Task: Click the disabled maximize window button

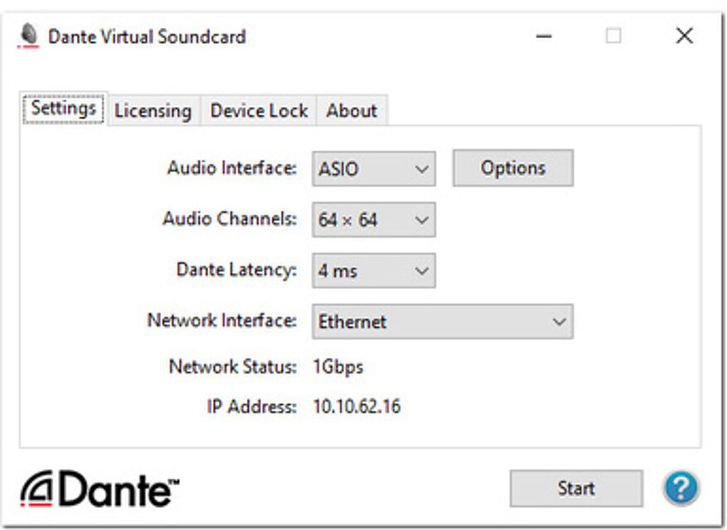Action: 613,36
